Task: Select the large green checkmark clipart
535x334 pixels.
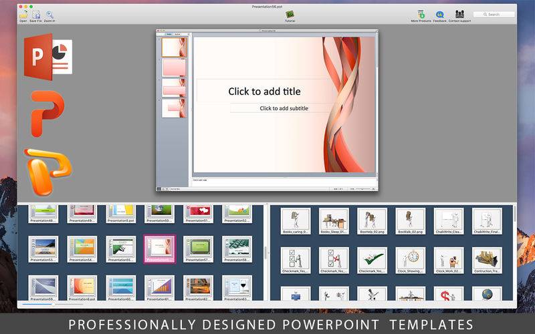Action: 372,261
